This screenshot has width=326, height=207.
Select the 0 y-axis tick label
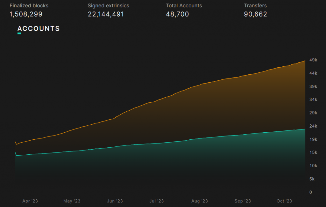click(x=311, y=192)
